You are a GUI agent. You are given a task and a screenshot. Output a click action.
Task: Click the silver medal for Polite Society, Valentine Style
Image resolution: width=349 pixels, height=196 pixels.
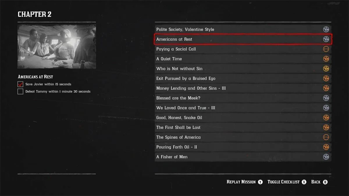(326, 29)
